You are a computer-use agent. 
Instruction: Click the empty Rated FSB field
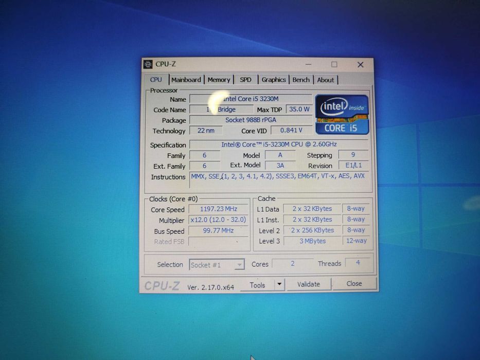pos(218,242)
